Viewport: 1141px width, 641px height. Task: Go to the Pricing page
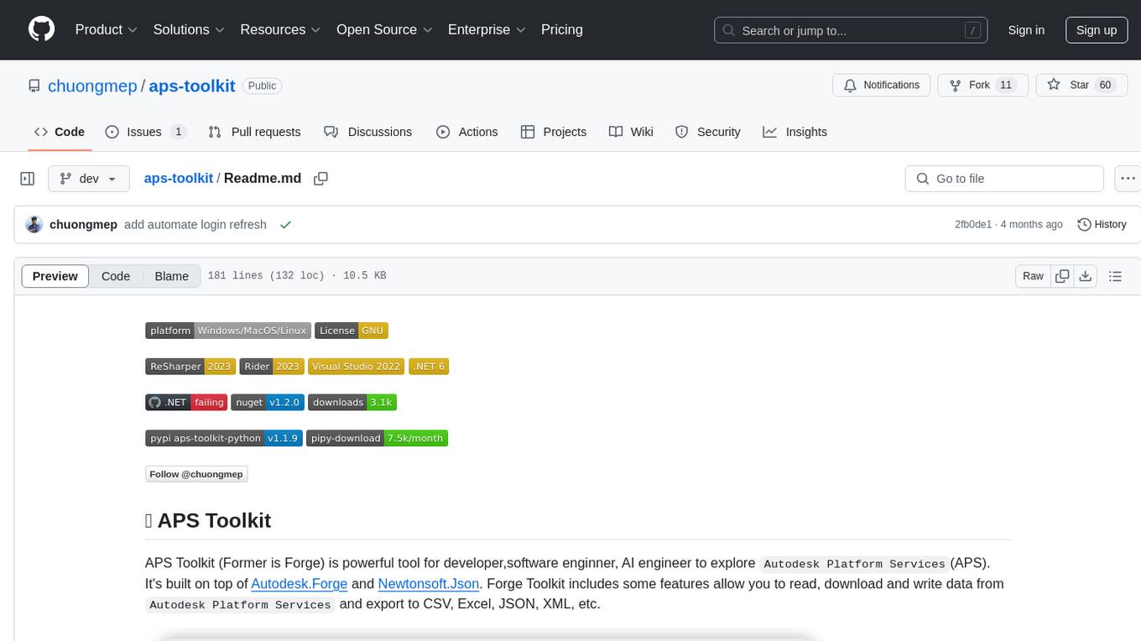click(562, 29)
